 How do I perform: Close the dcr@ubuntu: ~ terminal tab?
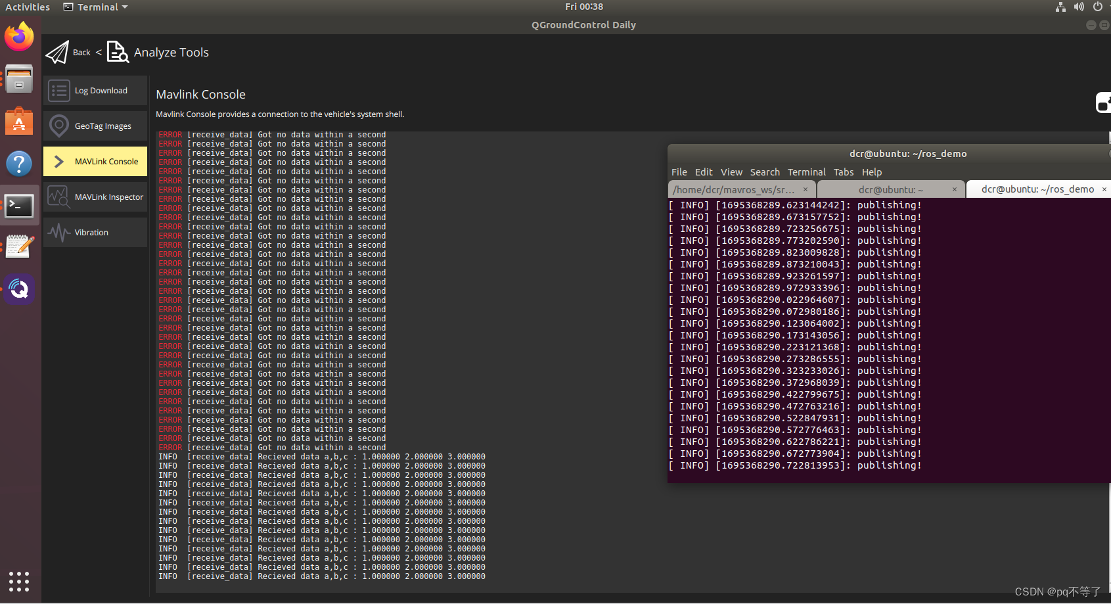(955, 189)
